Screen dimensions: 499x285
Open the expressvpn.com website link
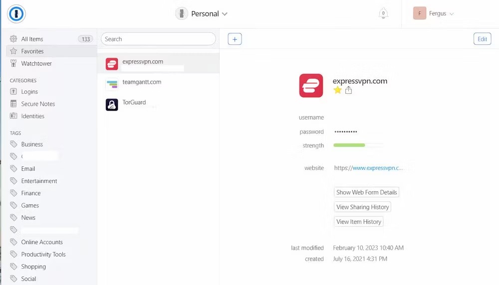[x=377, y=168]
